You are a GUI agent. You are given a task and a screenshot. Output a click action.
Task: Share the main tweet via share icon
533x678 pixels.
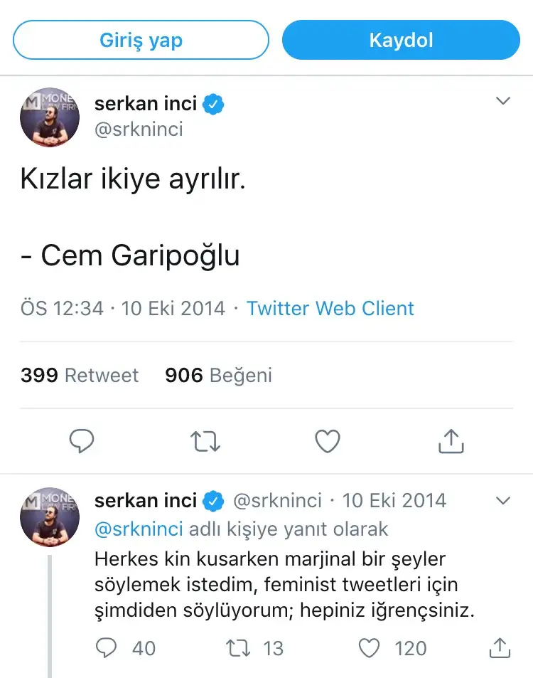451,442
